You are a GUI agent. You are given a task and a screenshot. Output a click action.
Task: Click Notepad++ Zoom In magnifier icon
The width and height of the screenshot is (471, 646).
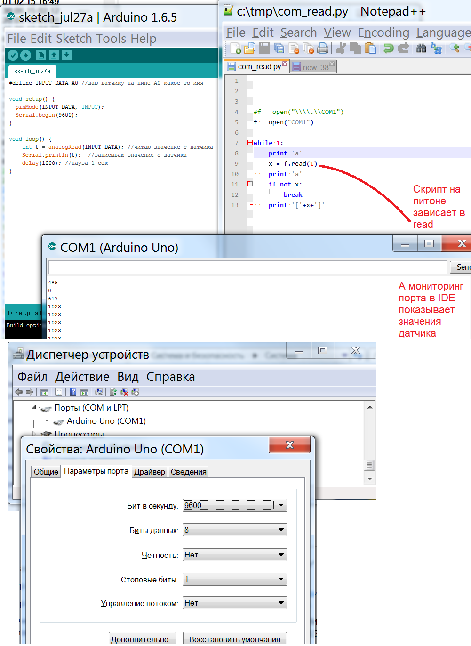(x=455, y=48)
